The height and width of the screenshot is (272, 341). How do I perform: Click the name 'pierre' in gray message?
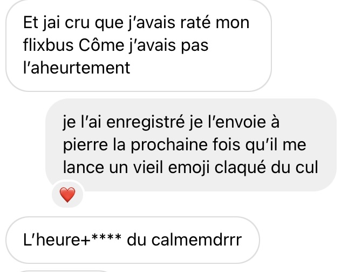pos(85,145)
